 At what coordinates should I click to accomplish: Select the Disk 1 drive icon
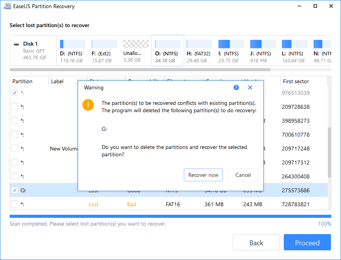[16, 44]
